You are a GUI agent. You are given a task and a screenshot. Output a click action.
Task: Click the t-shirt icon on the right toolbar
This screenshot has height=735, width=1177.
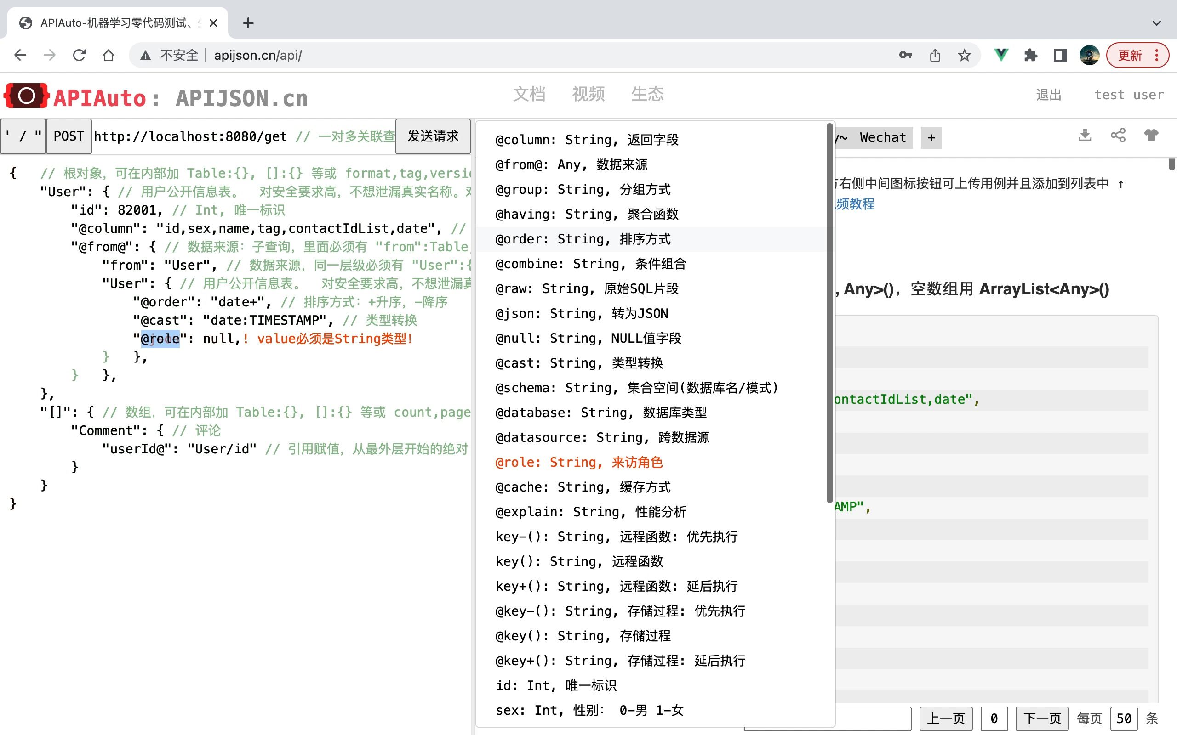tap(1152, 136)
